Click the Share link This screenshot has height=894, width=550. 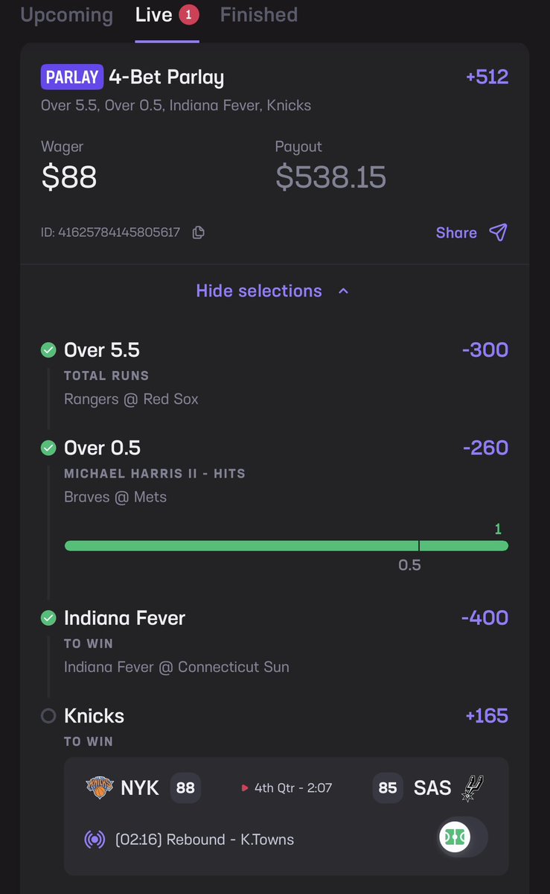point(456,232)
